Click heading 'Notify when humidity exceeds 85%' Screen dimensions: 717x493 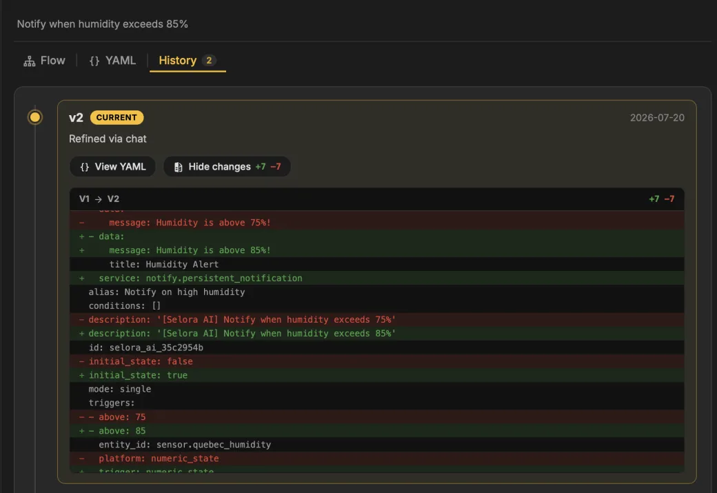103,23
